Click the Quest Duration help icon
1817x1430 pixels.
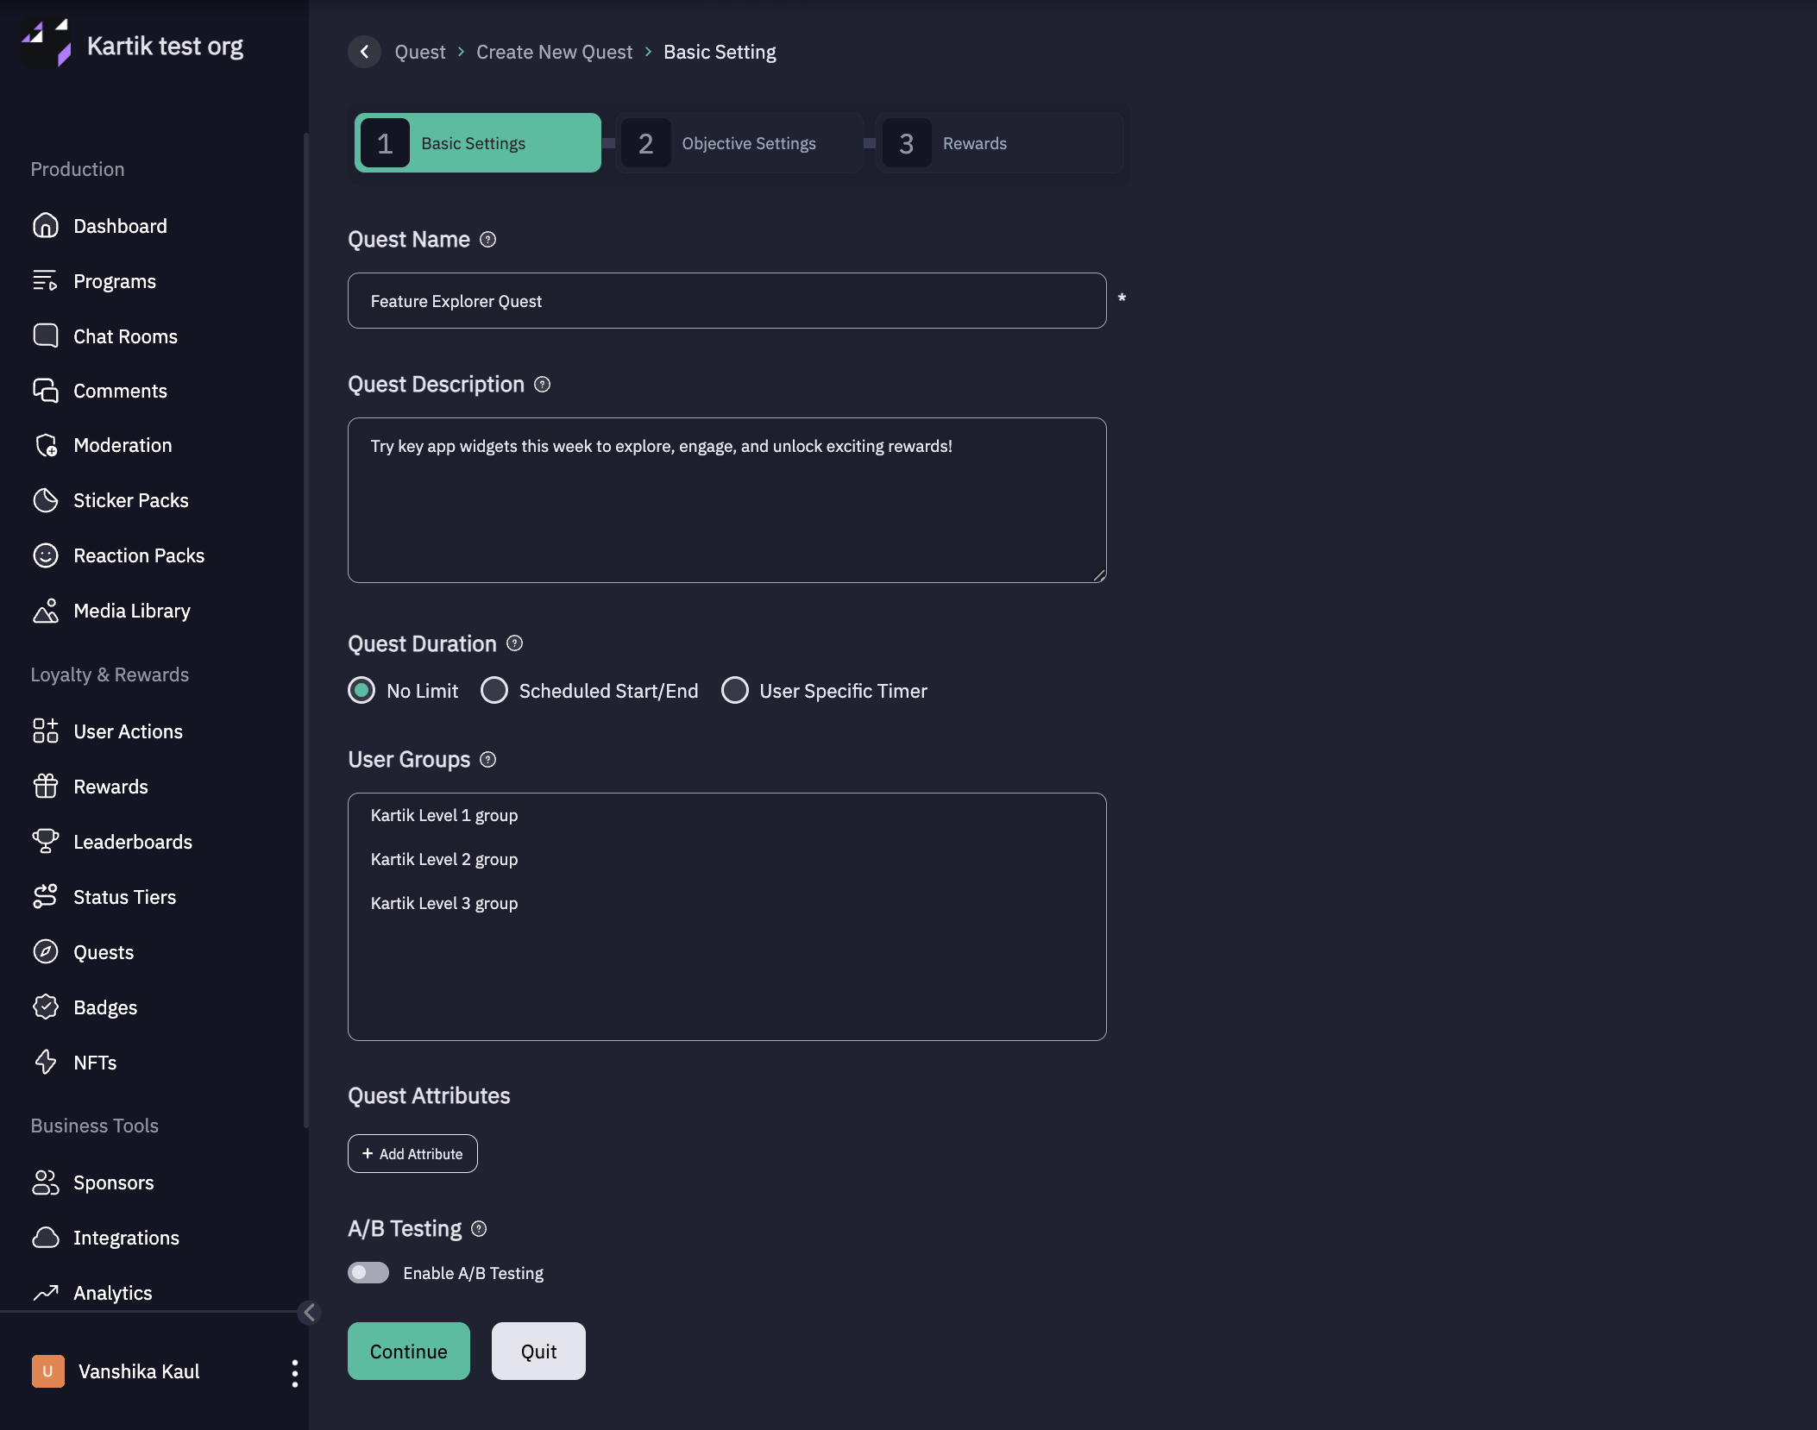[x=514, y=643]
